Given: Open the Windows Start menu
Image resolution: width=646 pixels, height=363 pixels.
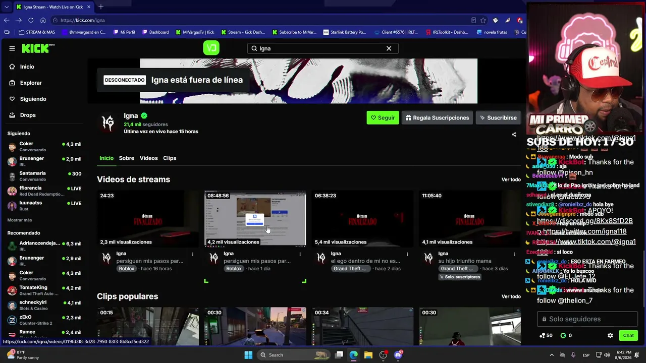Looking at the screenshot, I should (x=248, y=355).
